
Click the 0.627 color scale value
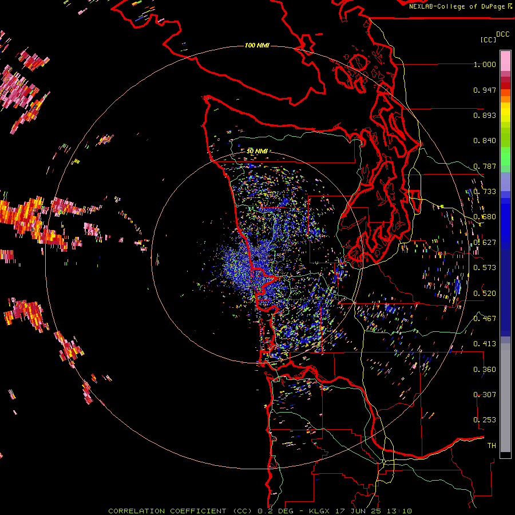point(485,243)
